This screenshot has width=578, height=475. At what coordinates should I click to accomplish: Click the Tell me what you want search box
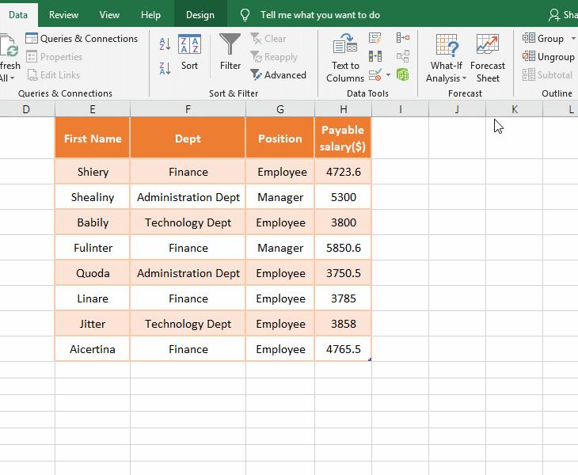pos(320,14)
